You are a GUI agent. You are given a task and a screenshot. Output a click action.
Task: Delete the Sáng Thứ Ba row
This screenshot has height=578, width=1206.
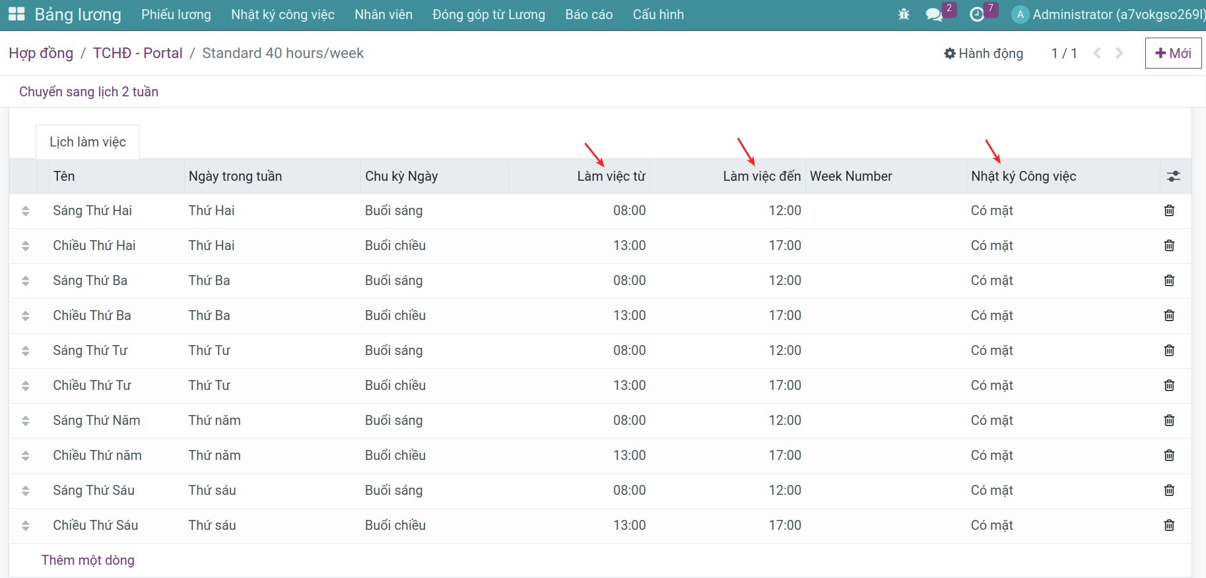1169,280
